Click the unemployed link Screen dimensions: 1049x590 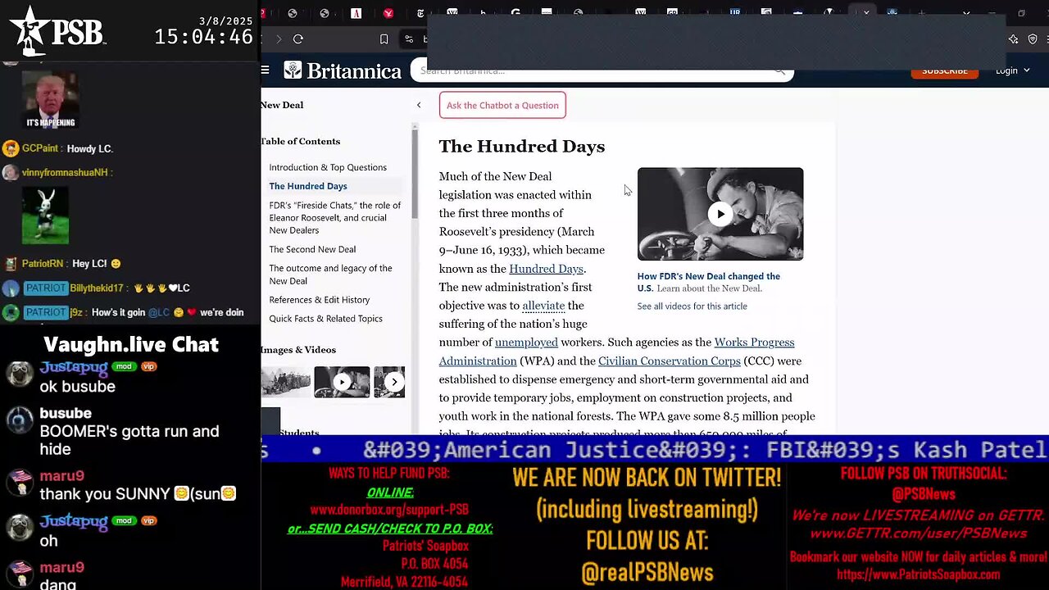[526, 343]
